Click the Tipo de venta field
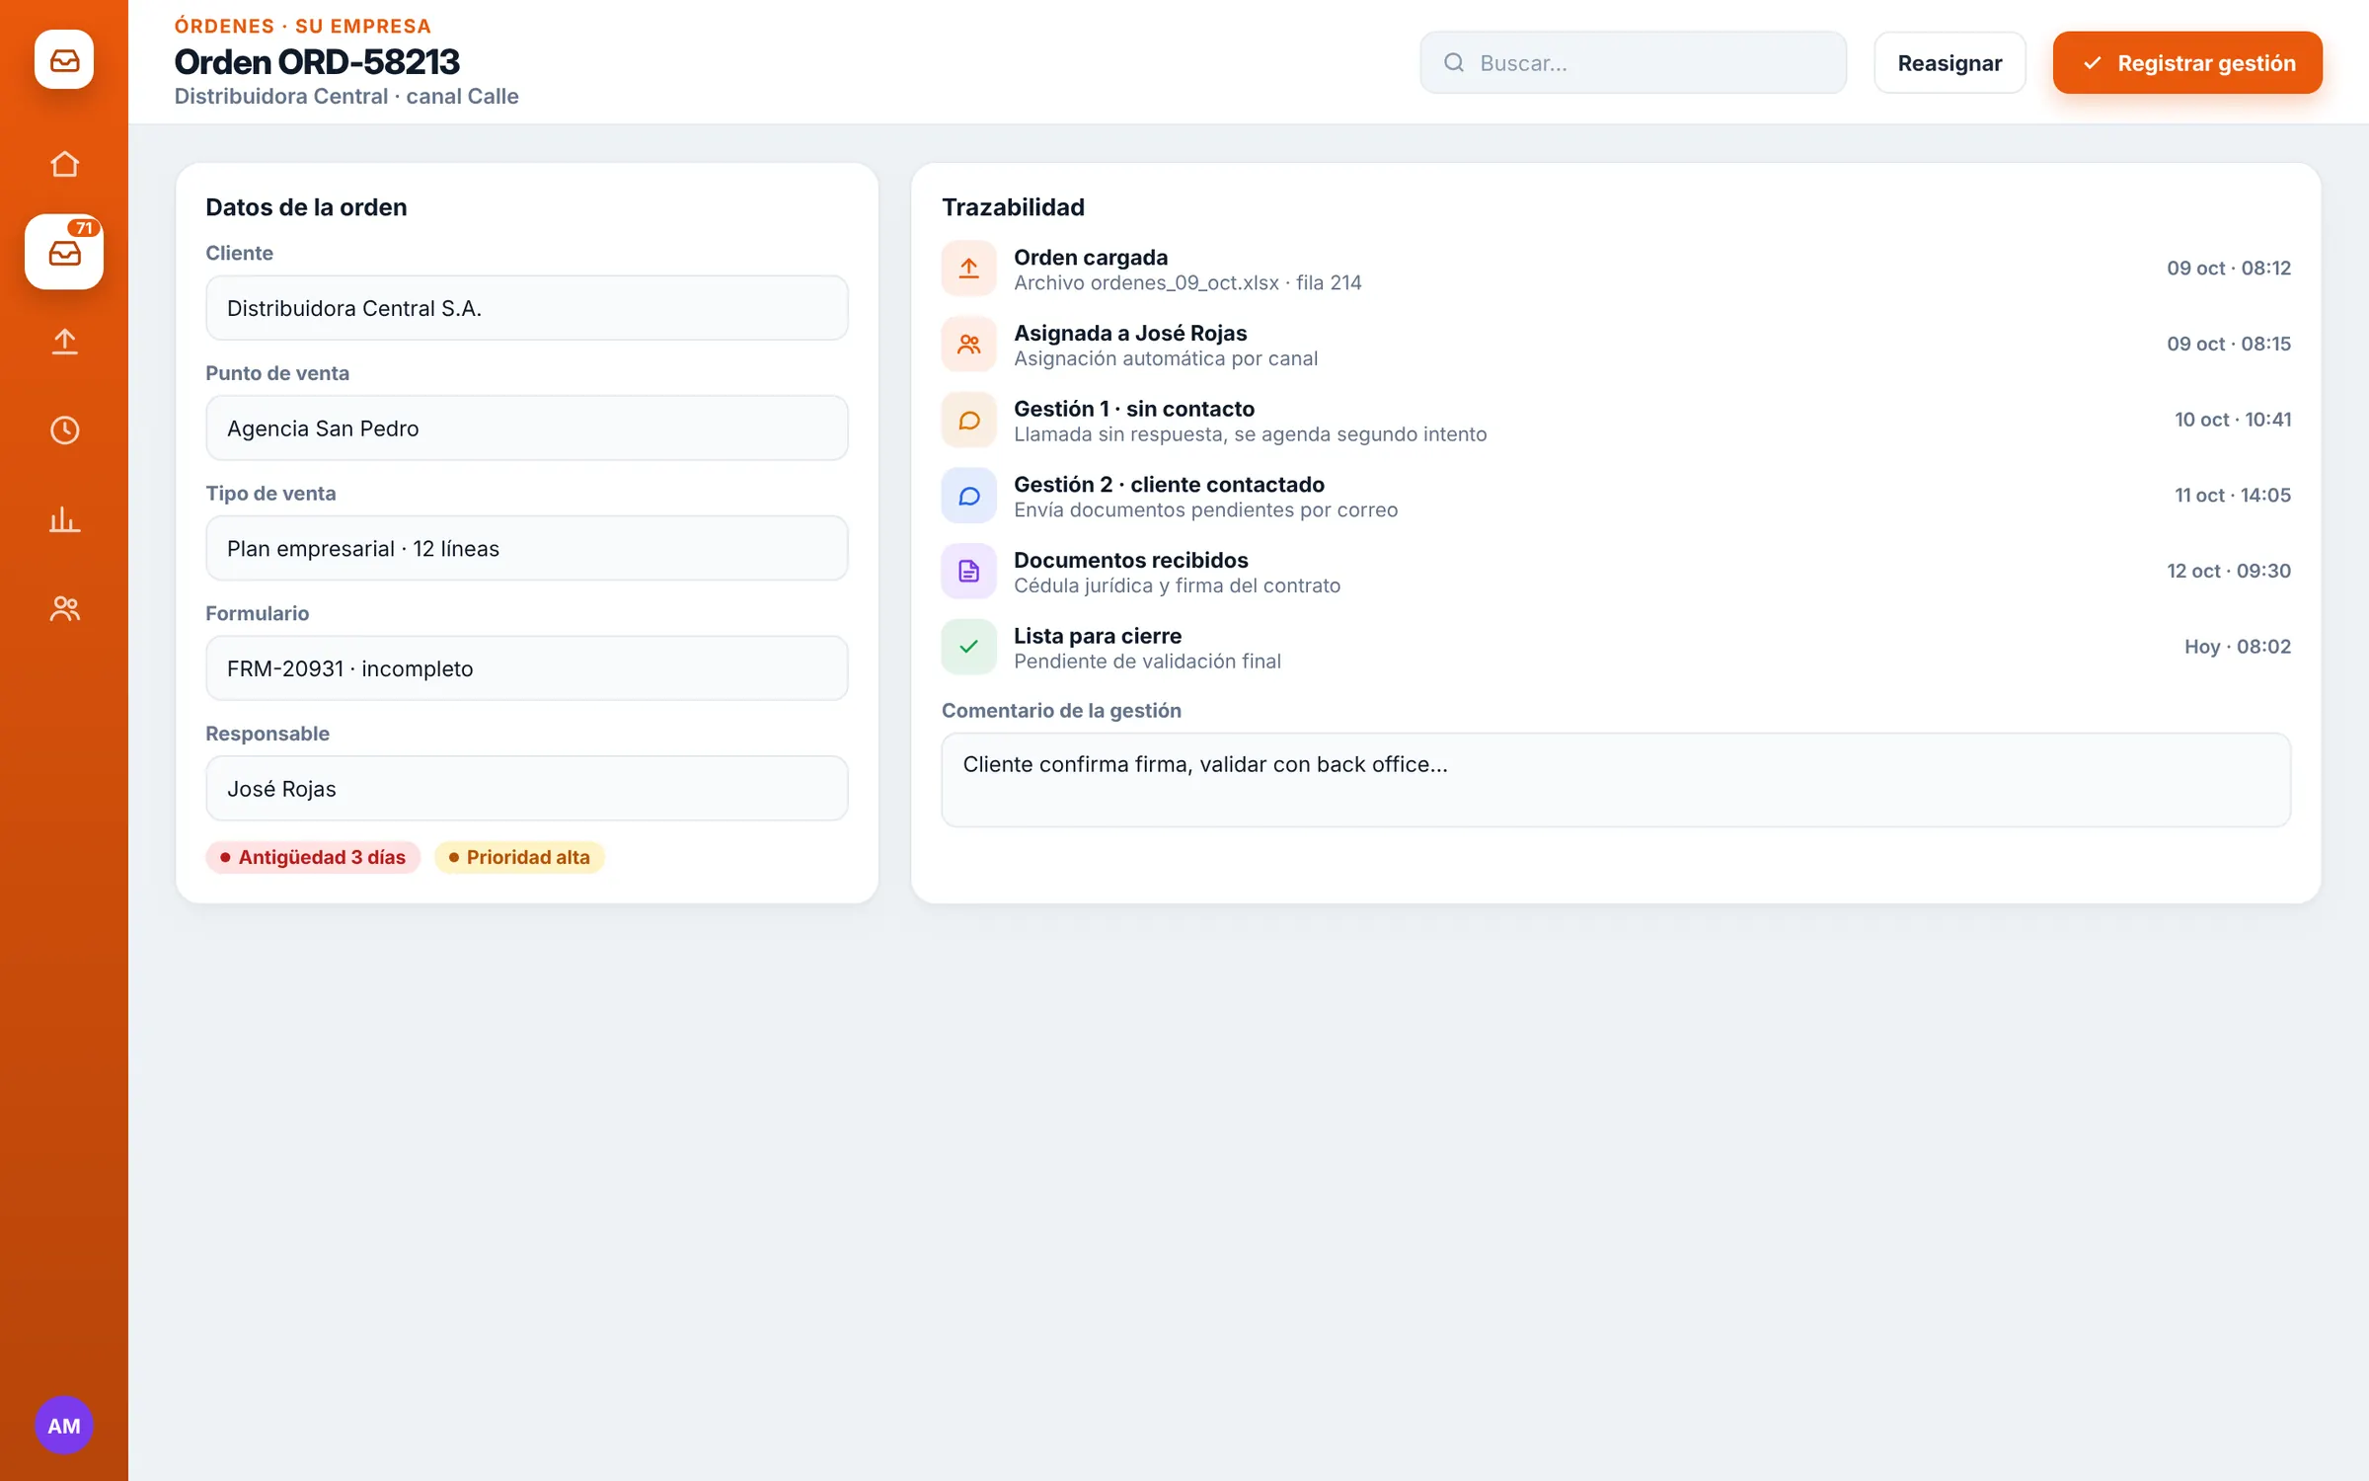 click(527, 548)
